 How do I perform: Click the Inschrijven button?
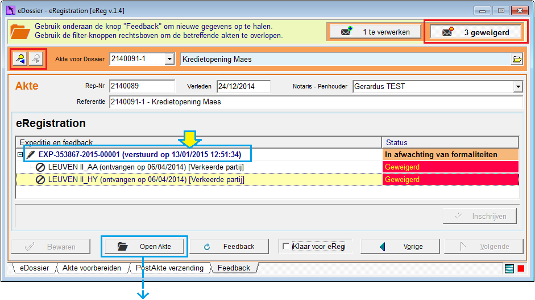click(x=480, y=216)
